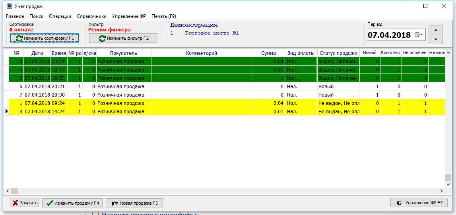Open the Управление ФР menu
456x215 pixels.
129,16
